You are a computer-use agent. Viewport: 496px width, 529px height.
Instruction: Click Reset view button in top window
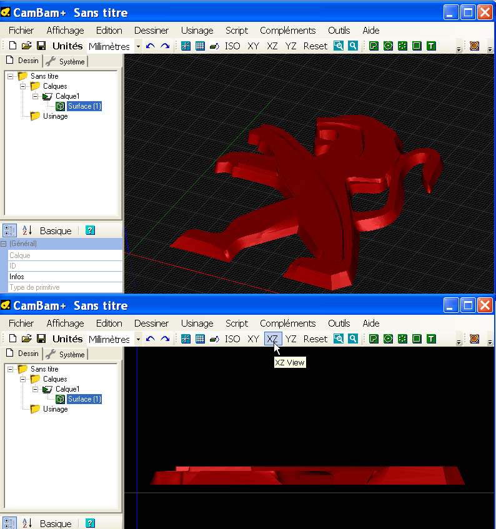(315, 46)
